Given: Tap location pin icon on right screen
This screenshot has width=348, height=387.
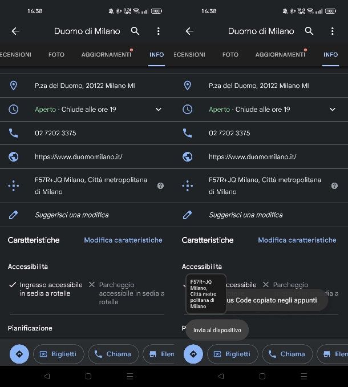Looking at the screenshot, I should coord(188,86).
